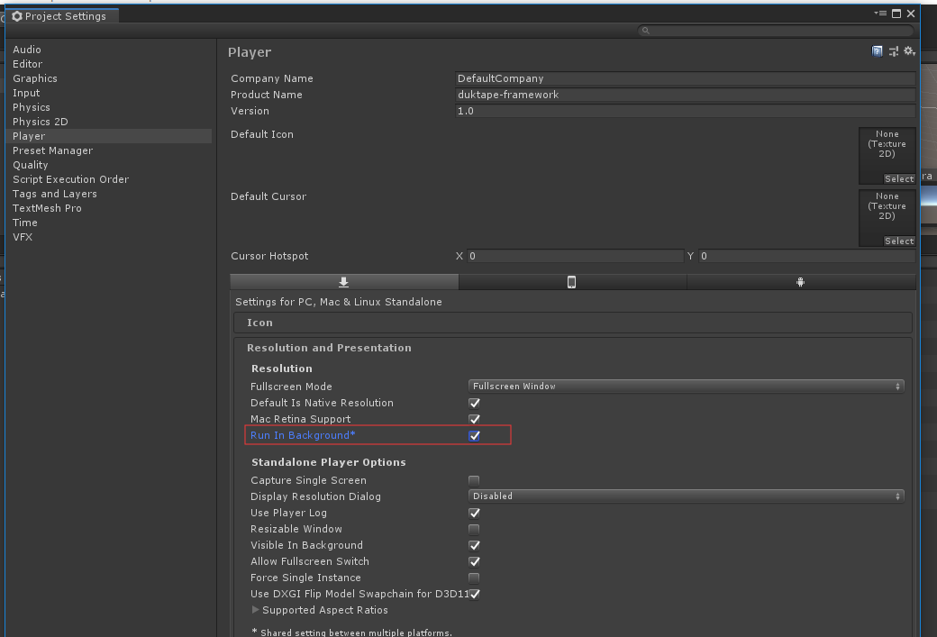
Task: Open the Android platform settings icon
Action: tap(800, 282)
